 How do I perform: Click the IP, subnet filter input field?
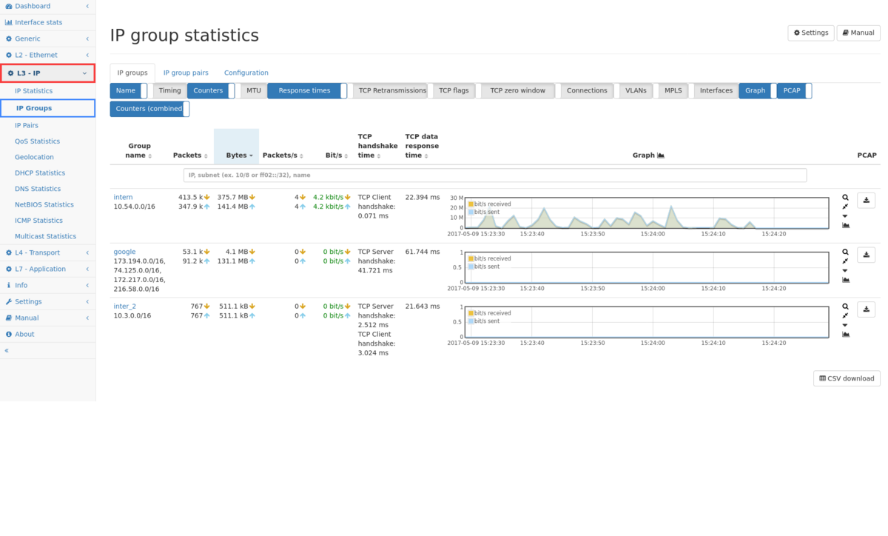tap(494, 175)
